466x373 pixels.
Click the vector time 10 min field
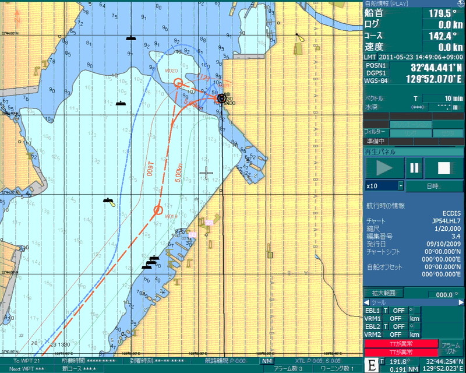[443, 98]
